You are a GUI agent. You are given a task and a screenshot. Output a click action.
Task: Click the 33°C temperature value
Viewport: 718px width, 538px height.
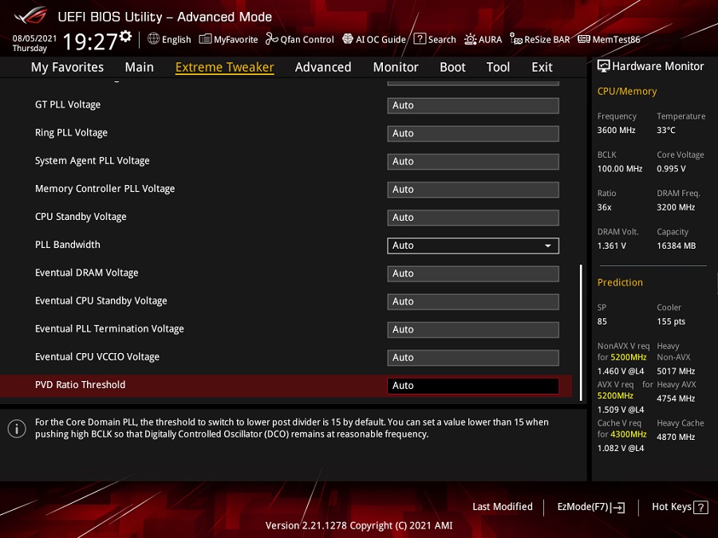pos(666,131)
